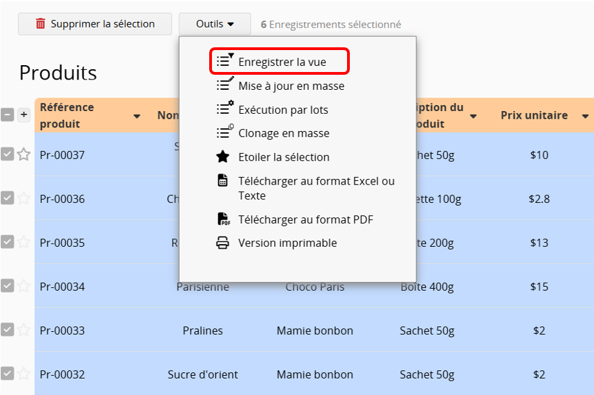Choose Télécharger au format PDF
594x395 pixels.
pos(305,219)
